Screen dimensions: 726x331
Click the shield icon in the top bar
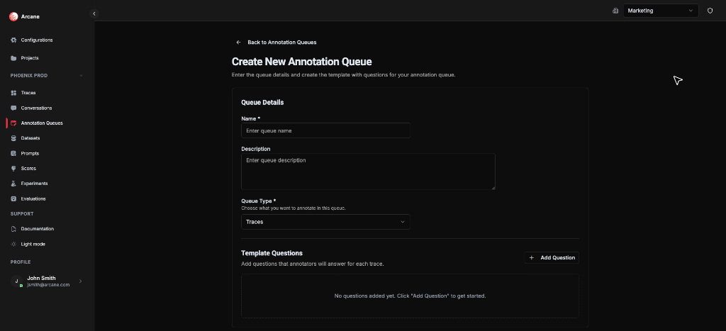(710, 11)
